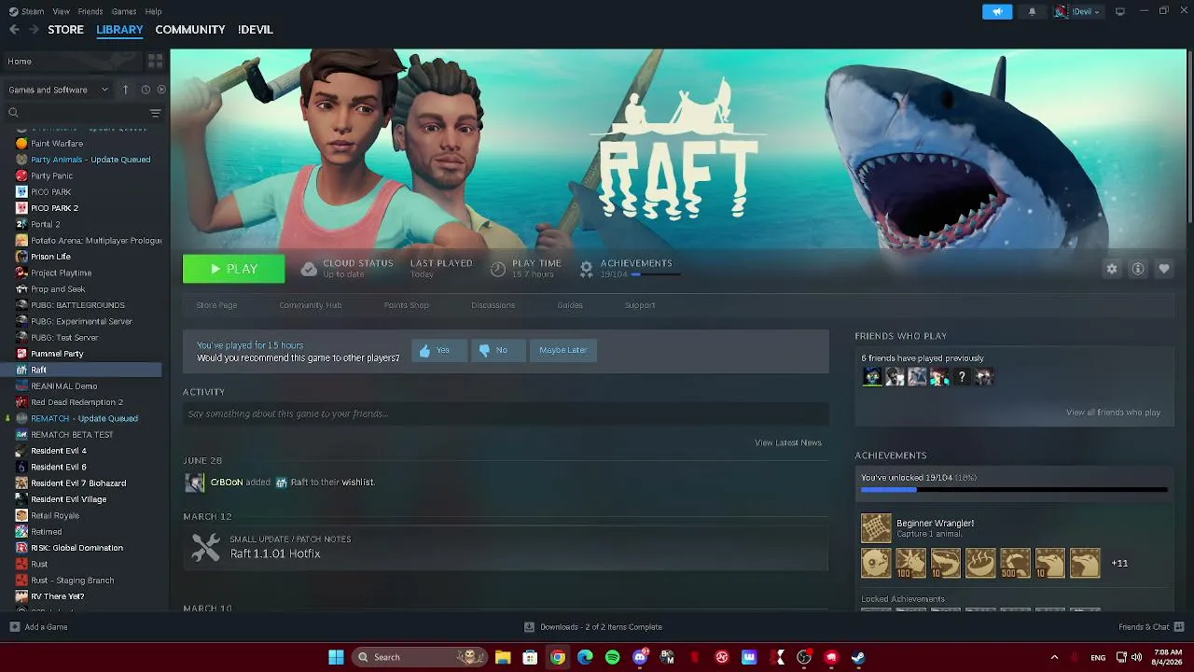Open game settings gear icon
Viewport: 1194px width, 672px height.
(x=1112, y=269)
